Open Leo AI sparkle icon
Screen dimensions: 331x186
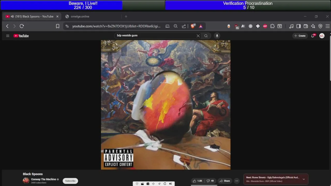(313, 26)
